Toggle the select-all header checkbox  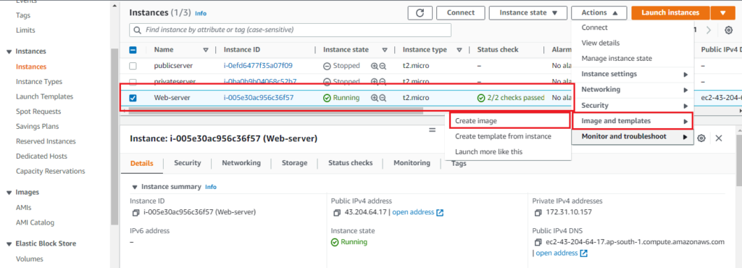(133, 50)
